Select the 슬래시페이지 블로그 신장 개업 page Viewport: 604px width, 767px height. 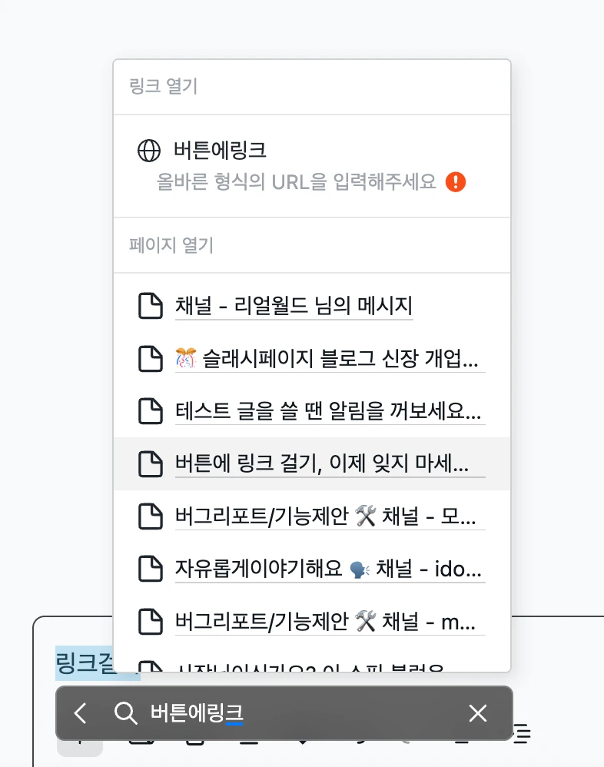tap(330, 359)
